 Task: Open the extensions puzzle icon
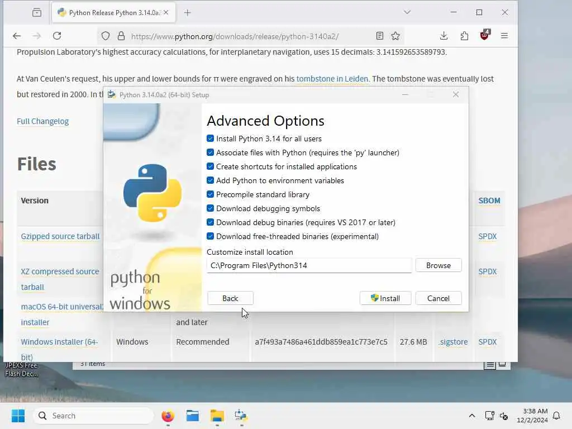[x=464, y=35]
